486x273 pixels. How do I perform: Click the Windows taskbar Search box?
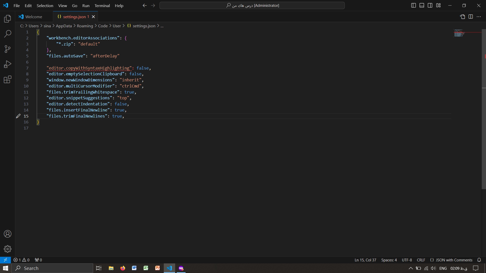[52, 268]
